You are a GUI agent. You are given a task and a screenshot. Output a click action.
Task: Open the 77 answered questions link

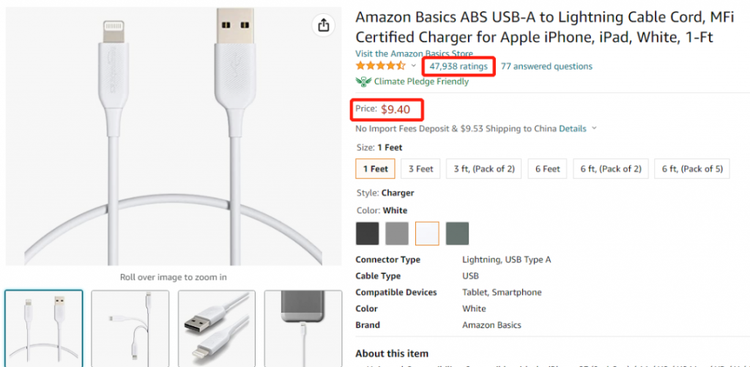point(546,66)
